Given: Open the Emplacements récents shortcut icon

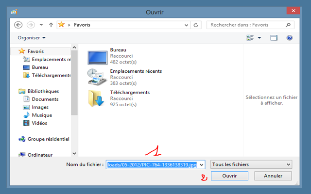Looking at the screenshot, I should (x=97, y=77).
